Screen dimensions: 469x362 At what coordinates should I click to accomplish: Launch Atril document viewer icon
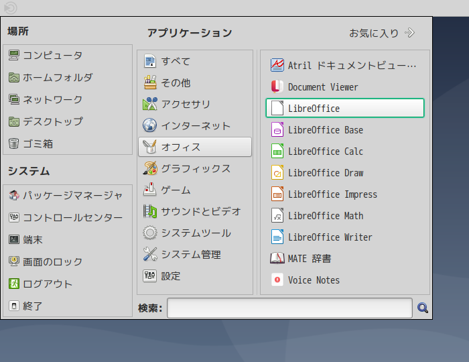[277, 65]
